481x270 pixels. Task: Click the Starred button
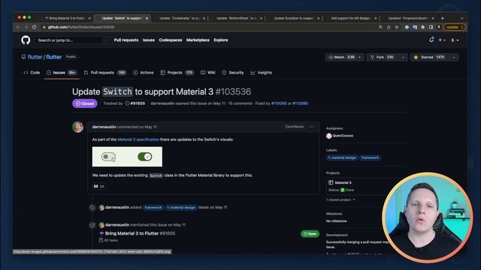click(x=430, y=57)
